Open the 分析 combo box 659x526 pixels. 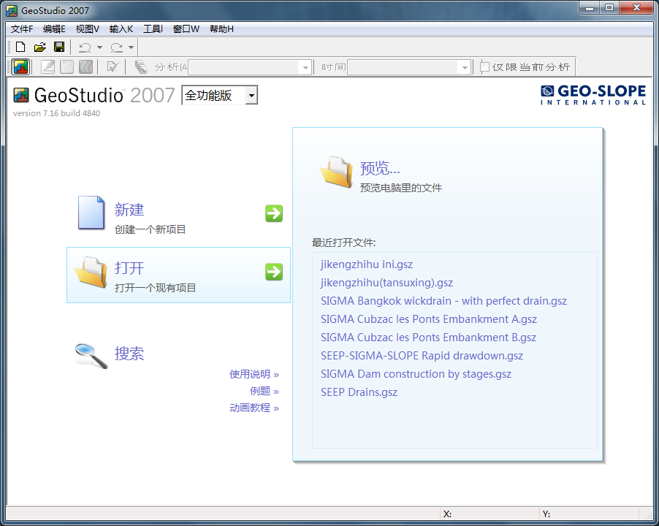point(250,67)
